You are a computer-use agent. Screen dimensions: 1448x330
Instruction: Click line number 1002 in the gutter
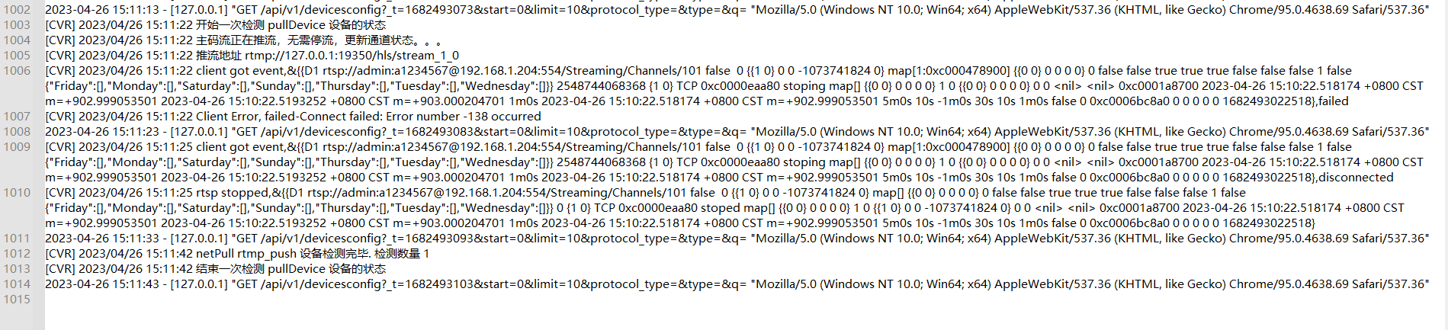tap(17, 10)
